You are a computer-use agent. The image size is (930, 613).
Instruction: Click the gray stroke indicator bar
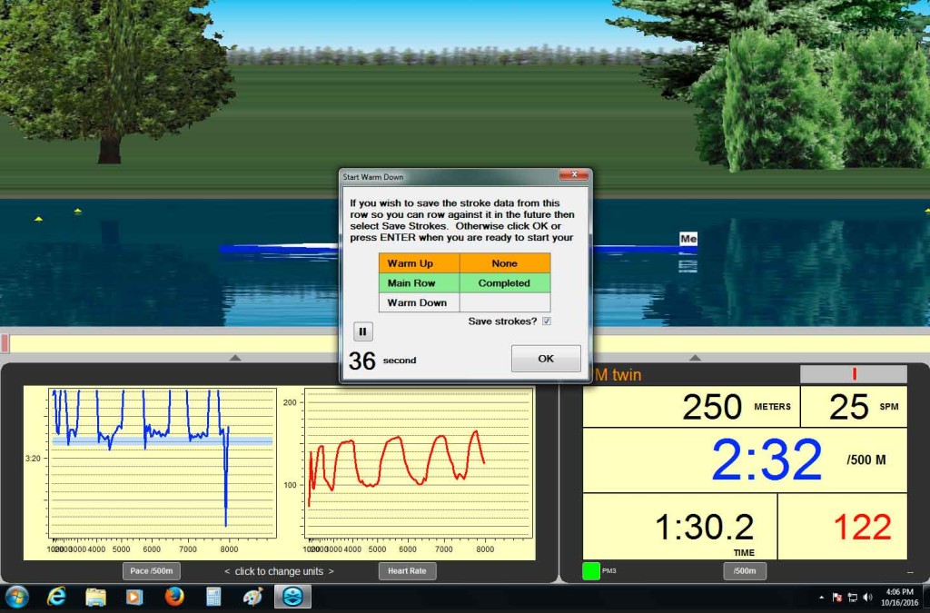[x=853, y=374]
